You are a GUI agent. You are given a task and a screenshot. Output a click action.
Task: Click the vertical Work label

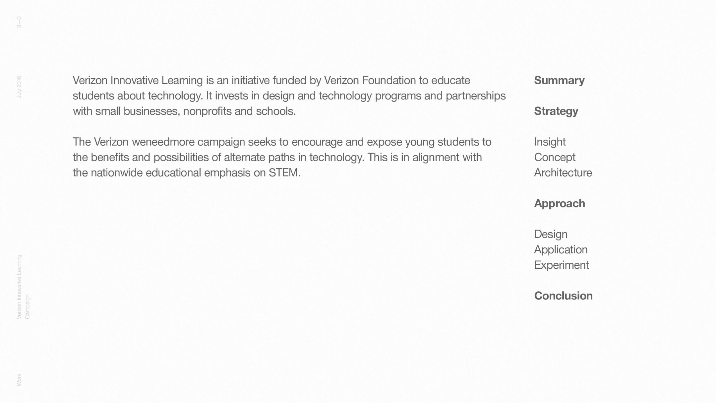click(x=19, y=380)
